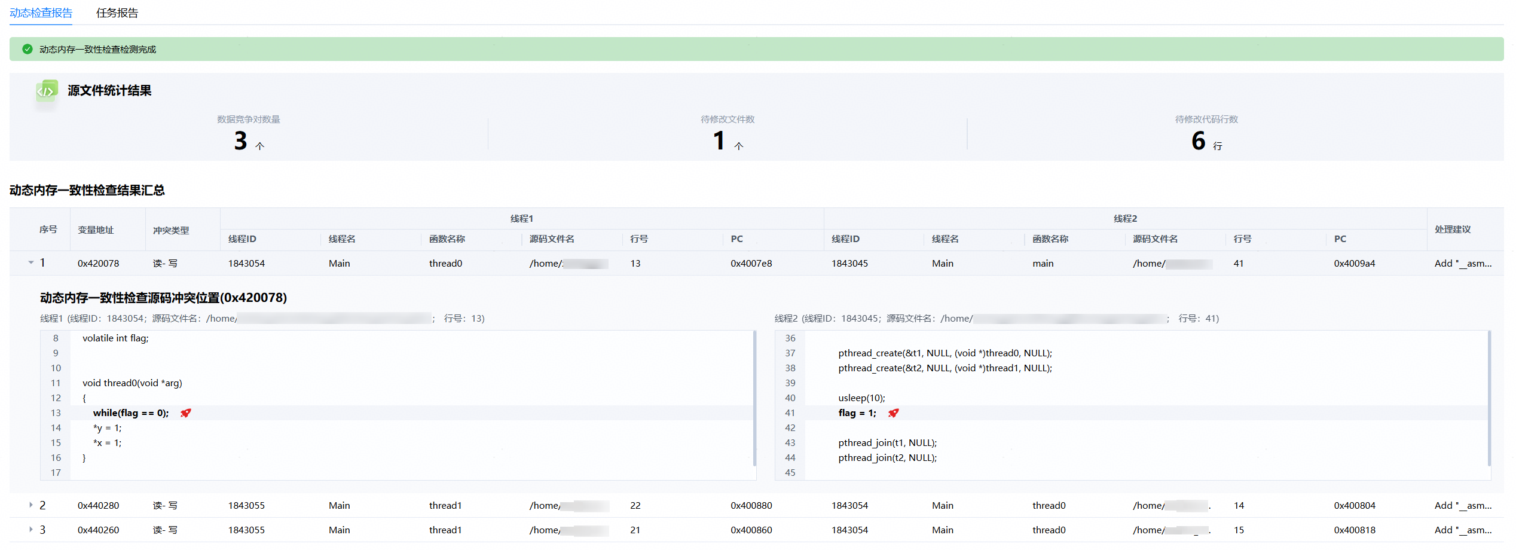Click the green source code file icon
This screenshot has height=550, width=1516.
[47, 91]
